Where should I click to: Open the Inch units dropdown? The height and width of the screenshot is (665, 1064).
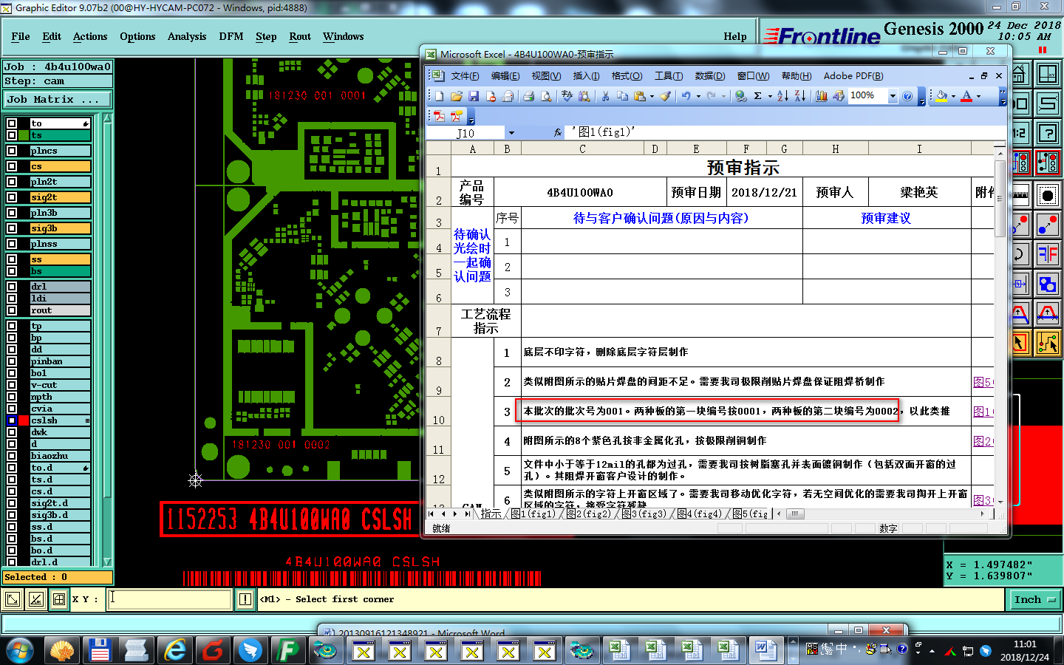pos(1035,600)
